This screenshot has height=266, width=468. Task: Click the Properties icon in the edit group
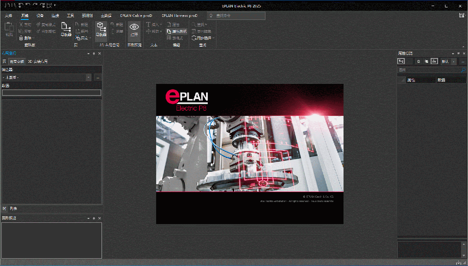click(169, 25)
